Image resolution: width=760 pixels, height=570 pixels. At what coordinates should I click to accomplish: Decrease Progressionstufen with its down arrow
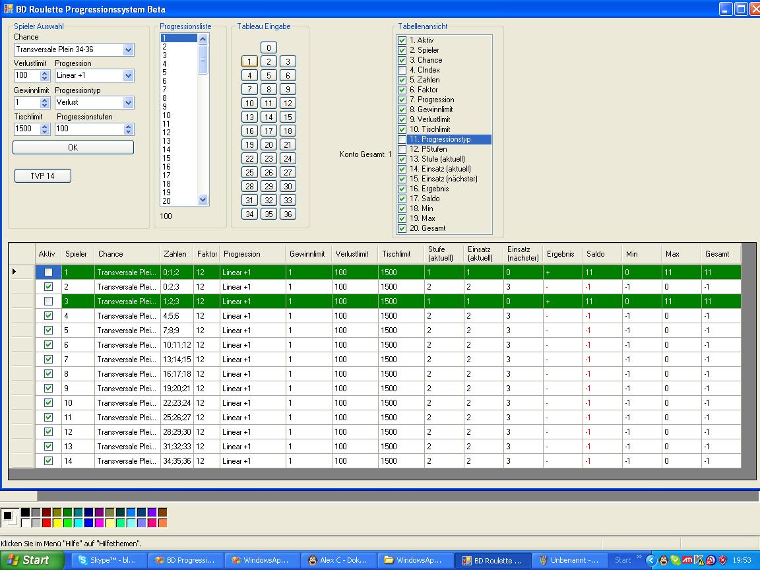point(129,131)
